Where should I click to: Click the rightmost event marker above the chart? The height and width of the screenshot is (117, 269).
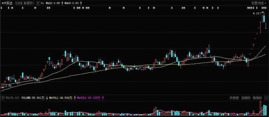(x=265, y=8)
